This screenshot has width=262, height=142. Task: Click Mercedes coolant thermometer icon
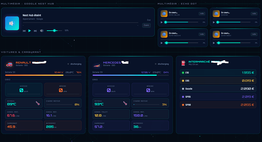[x=125, y=103]
